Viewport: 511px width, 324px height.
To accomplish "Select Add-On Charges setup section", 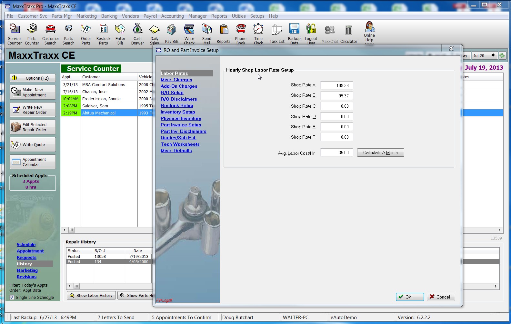I will [x=179, y=86].
